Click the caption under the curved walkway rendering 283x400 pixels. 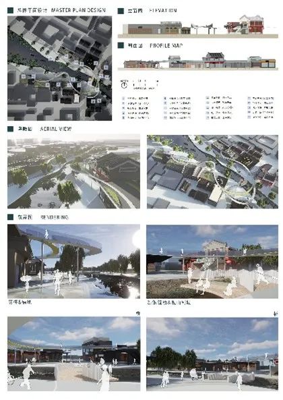20,303
